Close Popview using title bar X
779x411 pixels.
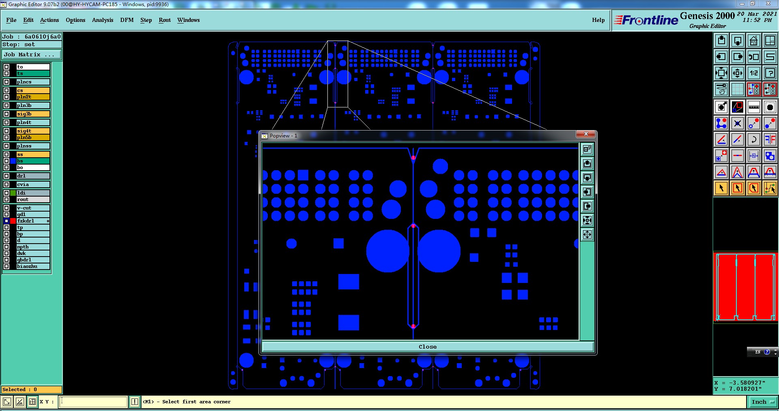click(x=586, y=134)
